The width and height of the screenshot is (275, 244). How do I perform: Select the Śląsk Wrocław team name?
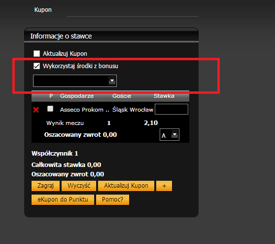pyautogui.click(x=133, y=110)
